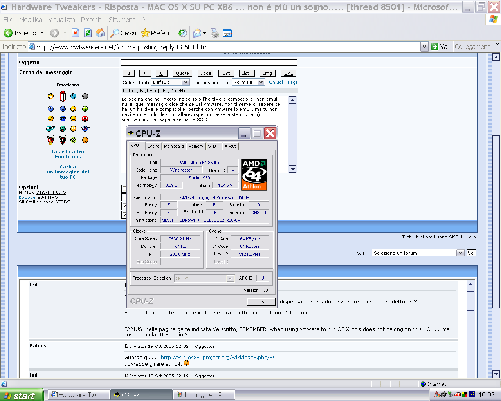This screenshot has width=501, height=401.
Task: Open the mail button dropdown arrow
Action: click(204, 33)
